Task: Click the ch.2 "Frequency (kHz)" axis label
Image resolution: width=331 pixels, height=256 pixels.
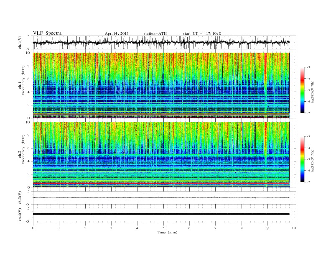Action: tap(23, 149)
